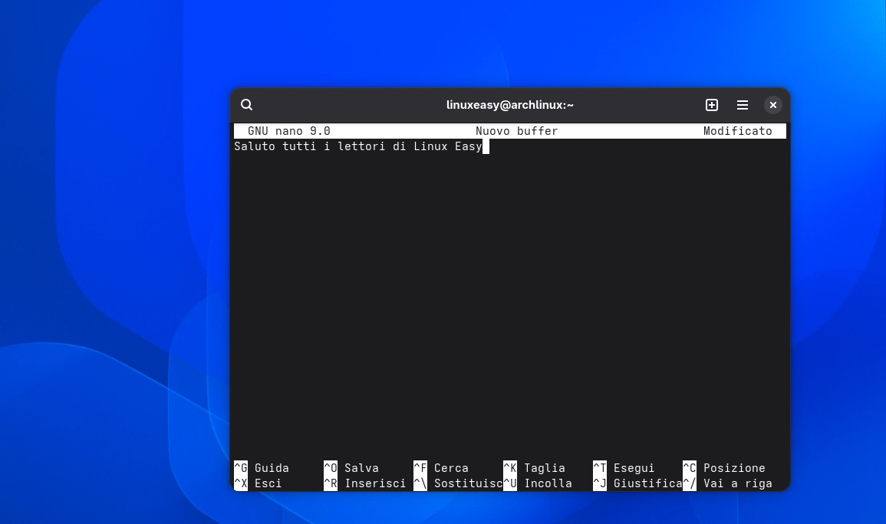Screen dimensions: 886x524
Task: Click the ^U Incolla shortcut
Action: [539, 483]
